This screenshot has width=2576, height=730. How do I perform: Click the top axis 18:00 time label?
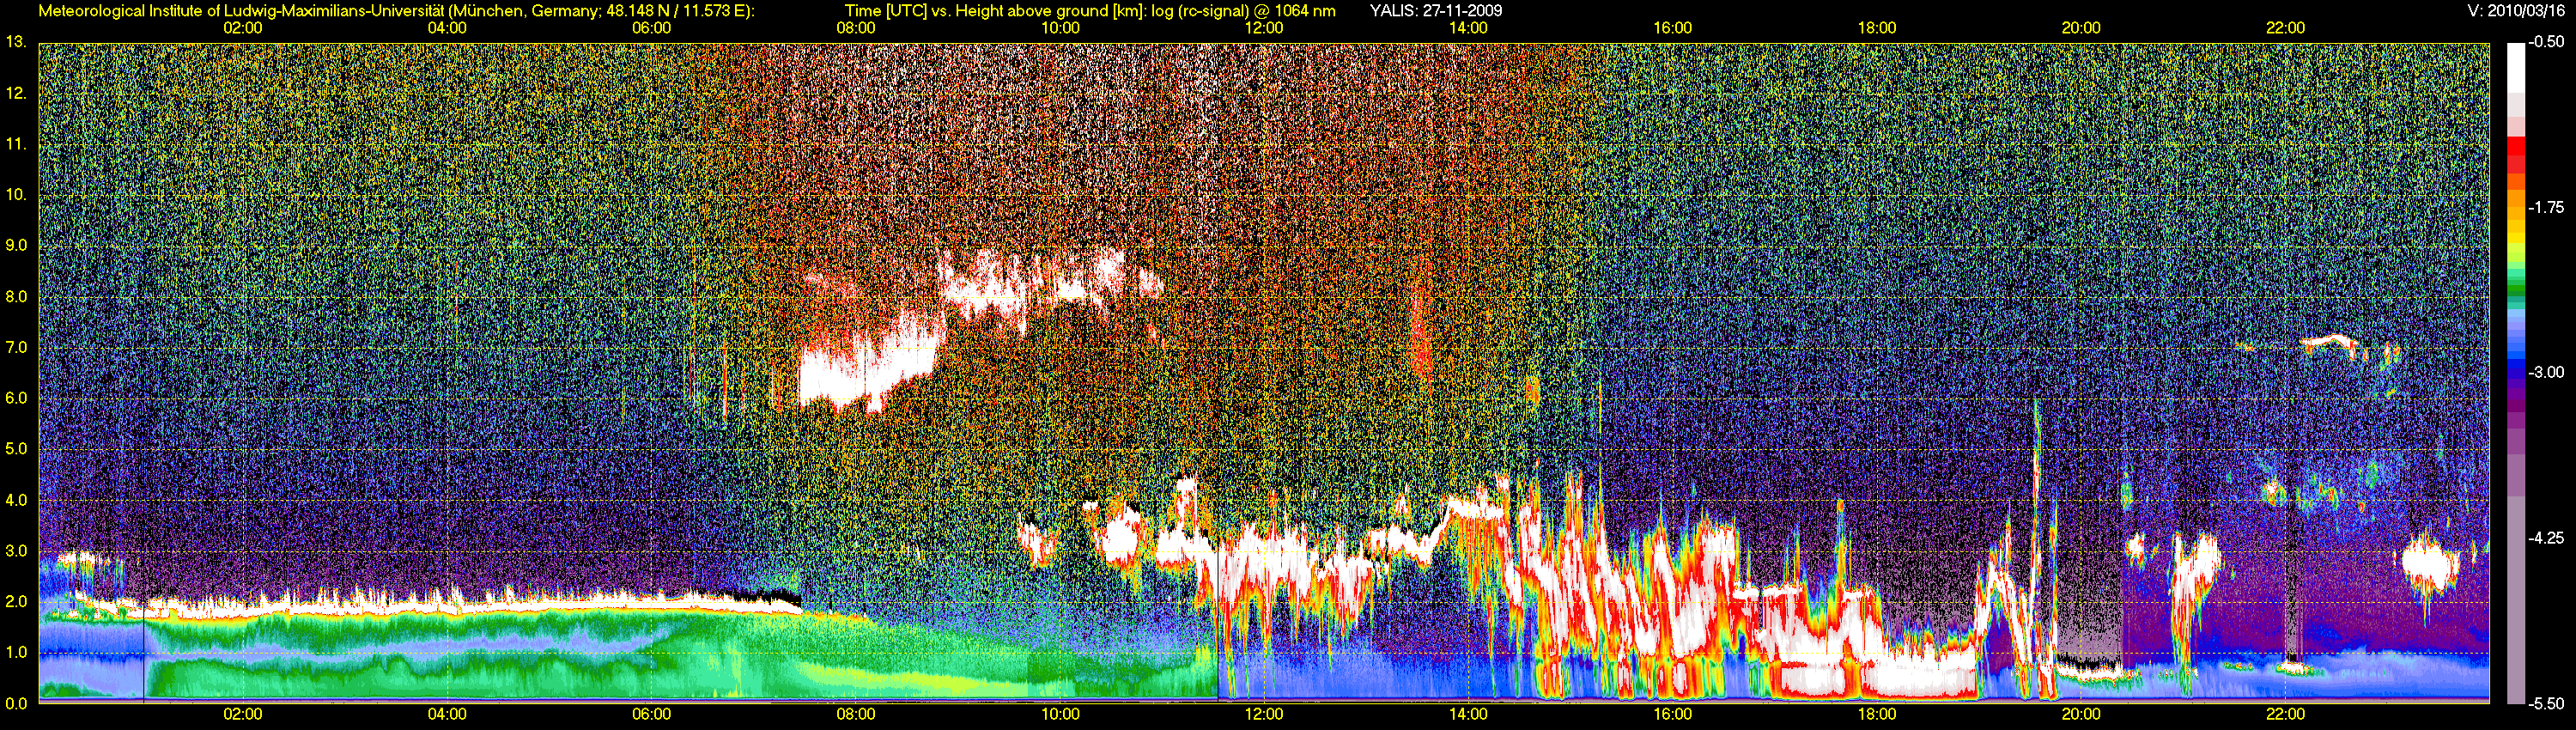1877,28
